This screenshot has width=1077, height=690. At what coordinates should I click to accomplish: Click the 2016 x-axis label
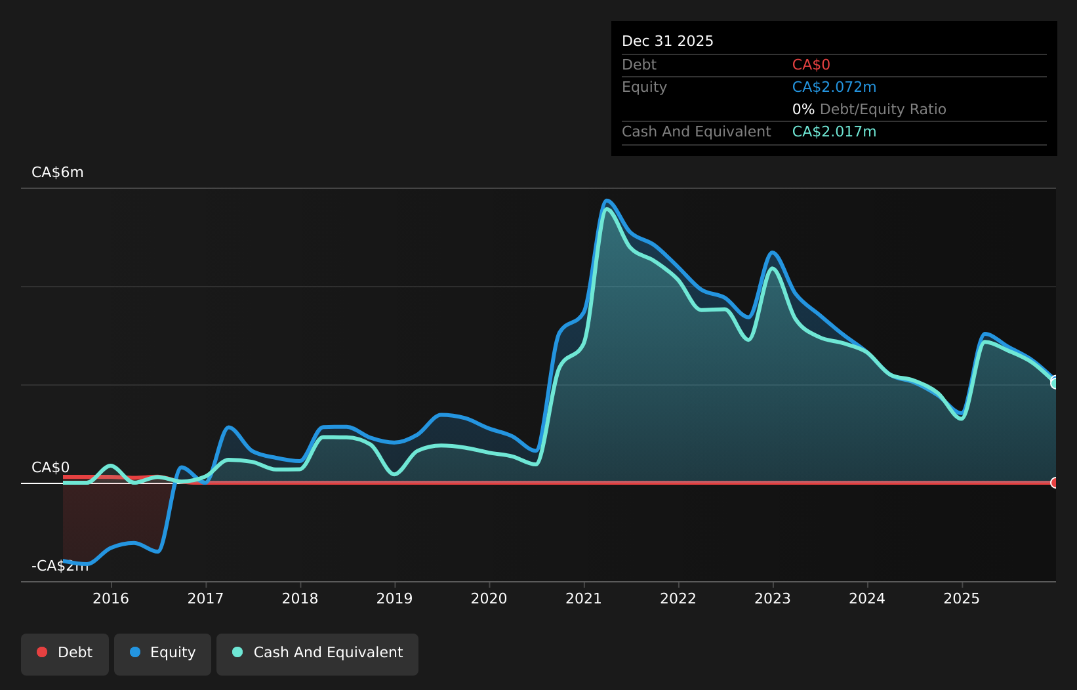[x=111, y=598]
